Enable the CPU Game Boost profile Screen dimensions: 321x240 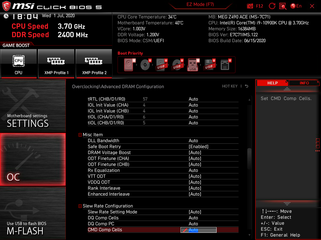point(18,63)
